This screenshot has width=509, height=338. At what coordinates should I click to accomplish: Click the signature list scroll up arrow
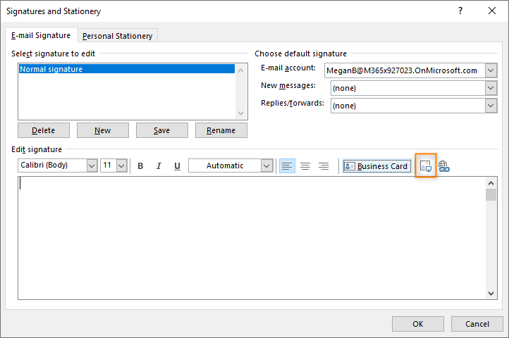point(240,70)
